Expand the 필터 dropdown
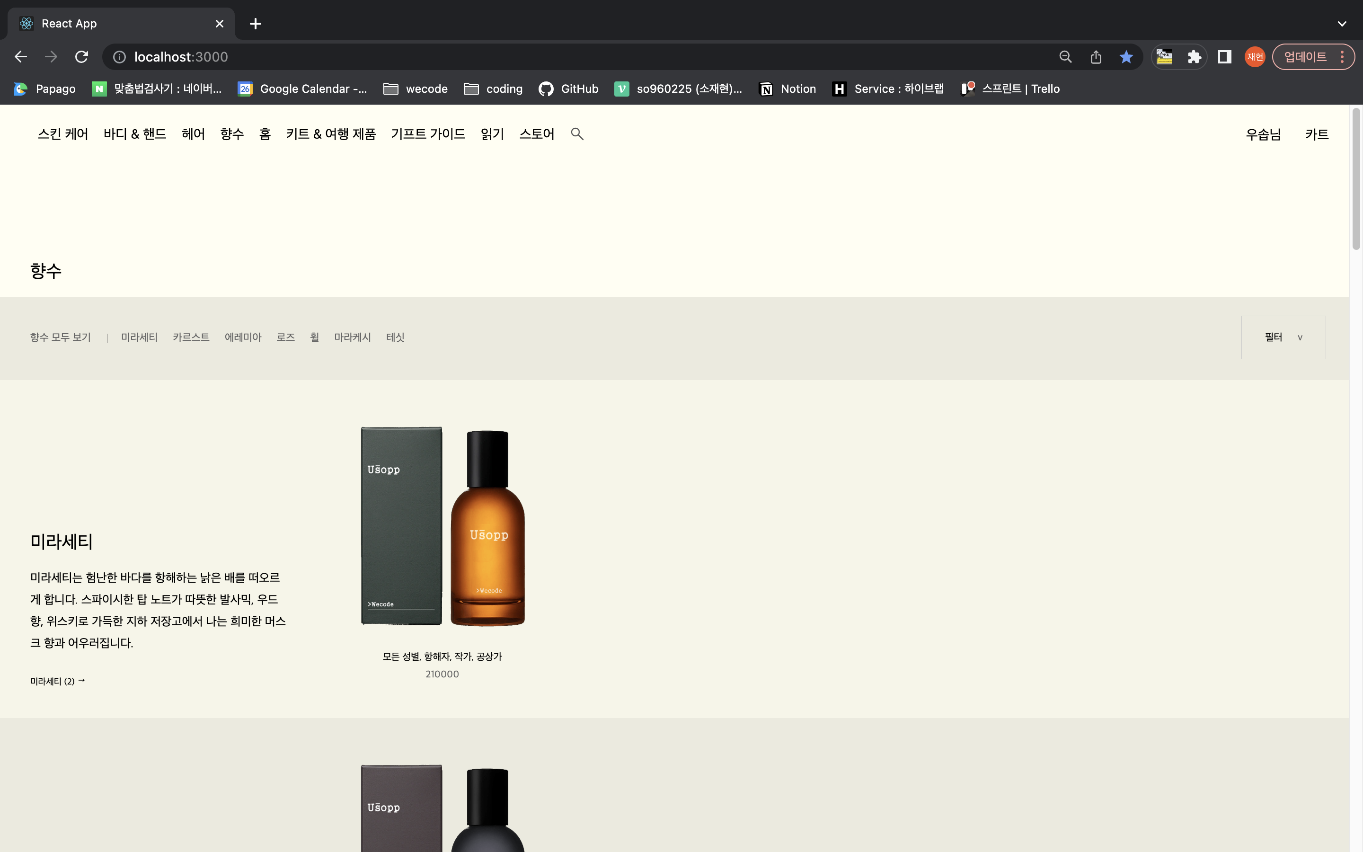This screenshot has width=1363, height=852. click(x=1283, y=337)
